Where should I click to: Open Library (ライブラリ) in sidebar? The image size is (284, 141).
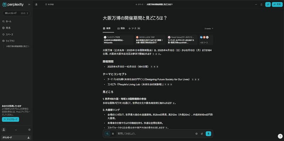(8, 41)
